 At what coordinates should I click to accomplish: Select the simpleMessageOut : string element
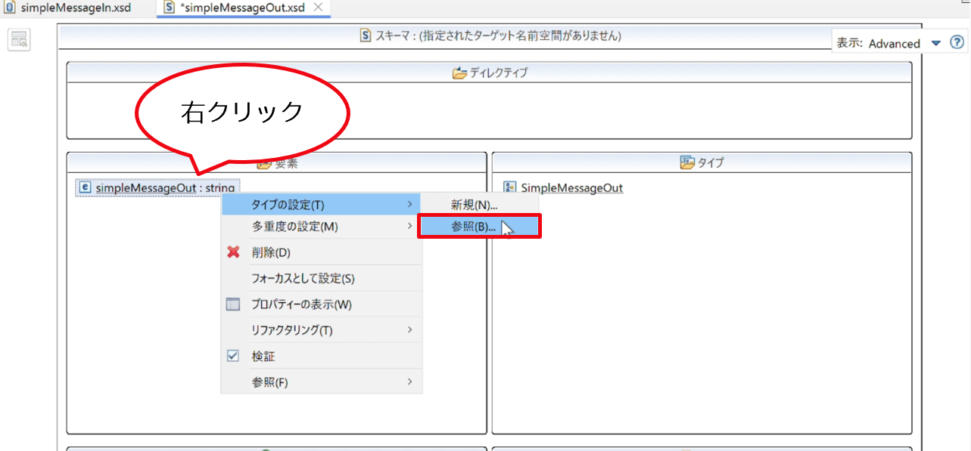click(x=157, y=187)
